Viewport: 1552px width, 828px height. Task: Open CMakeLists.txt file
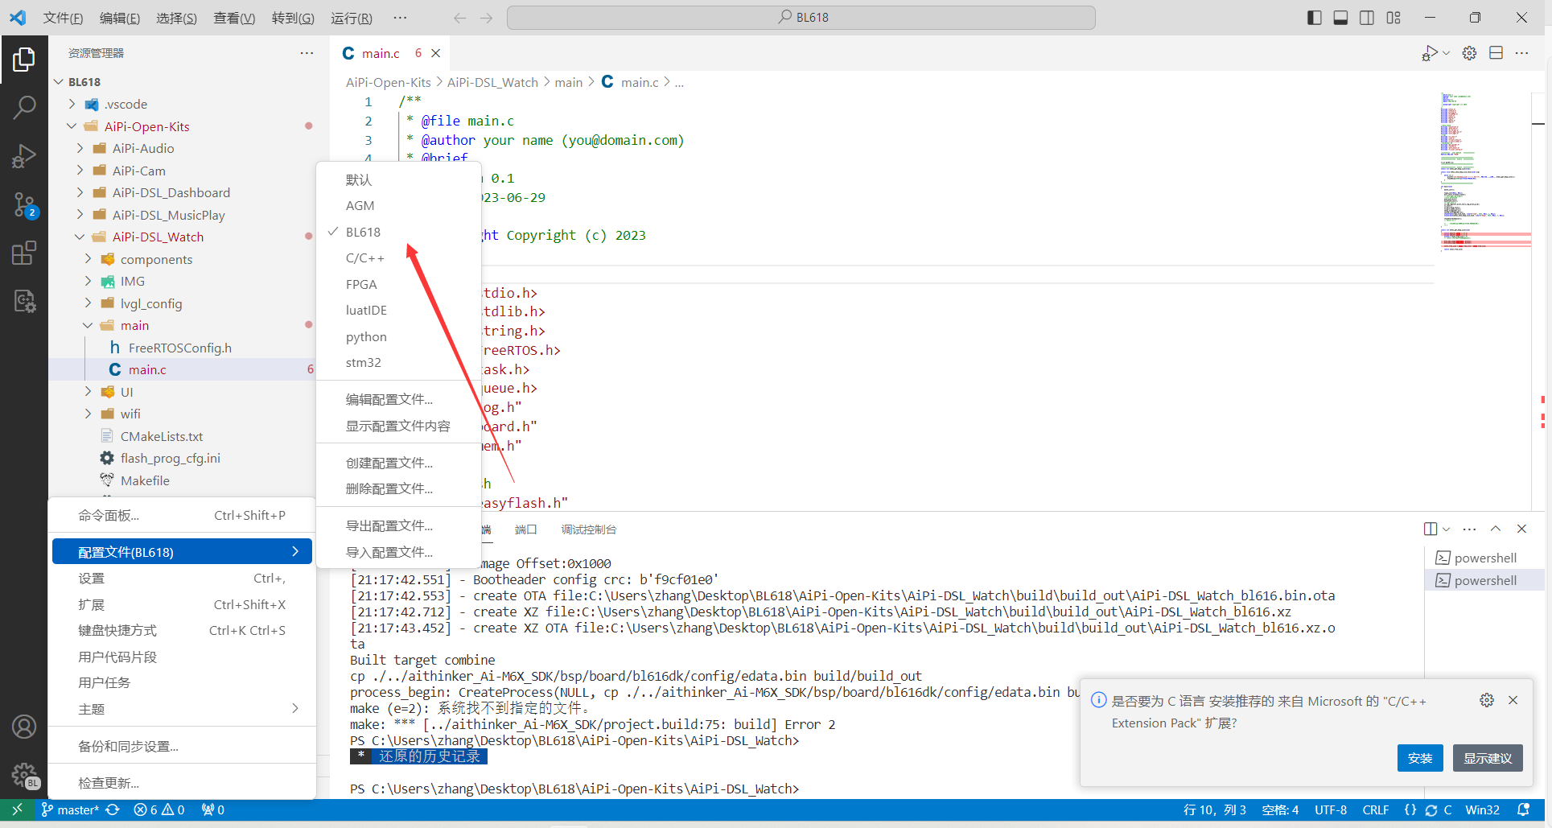pos(162,436)
